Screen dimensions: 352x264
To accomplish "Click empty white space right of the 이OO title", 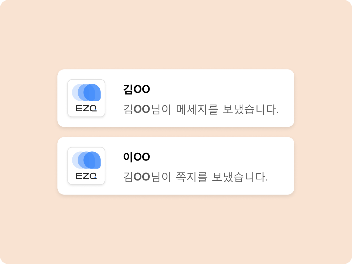I will coord(221,157).
